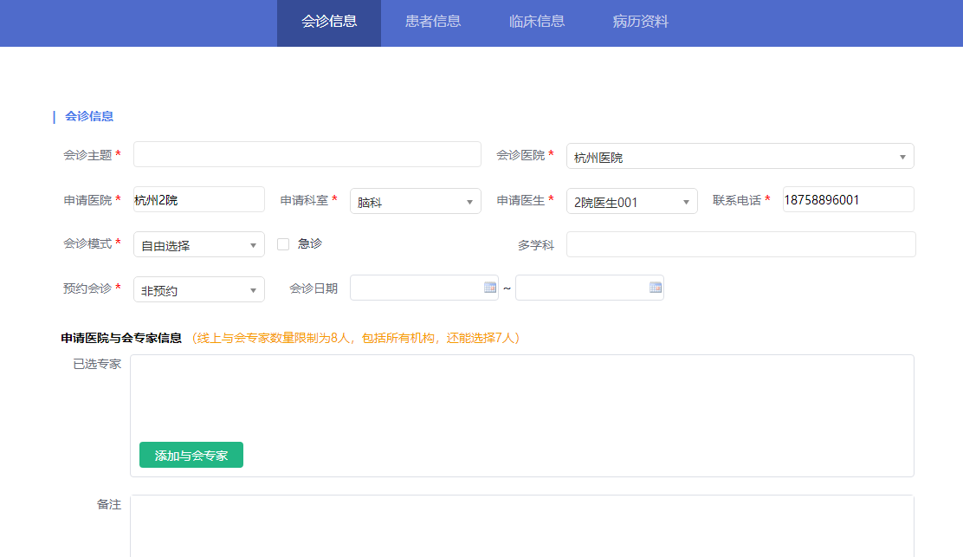Screen dimensions: 963x557
Task: Click the 会诊日期 start date field
Action: (x=416, y=288)
